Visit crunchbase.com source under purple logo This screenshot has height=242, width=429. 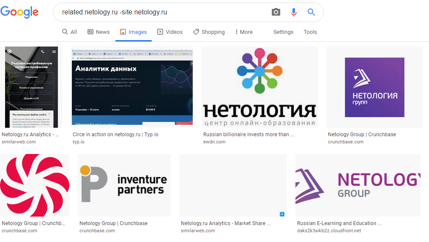click(346, 142)
